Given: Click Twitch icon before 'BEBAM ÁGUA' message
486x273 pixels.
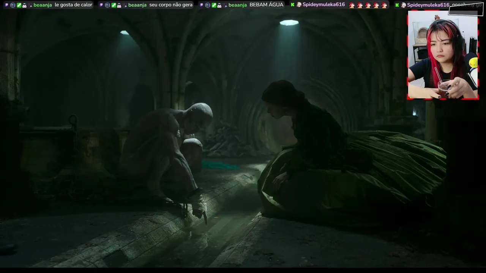Looking at the screenshot, I should tap(202, 5).
